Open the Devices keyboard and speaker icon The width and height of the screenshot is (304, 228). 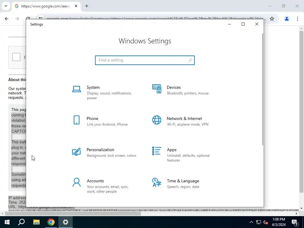point(157,89)
